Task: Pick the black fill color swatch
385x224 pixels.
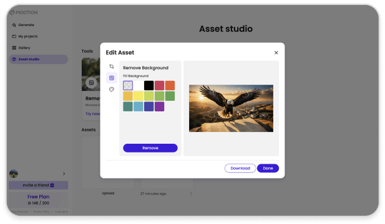Action: click(149, 85)
